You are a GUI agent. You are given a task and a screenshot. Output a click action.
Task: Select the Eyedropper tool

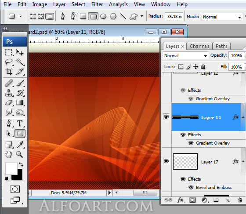[x=20, y=145]
